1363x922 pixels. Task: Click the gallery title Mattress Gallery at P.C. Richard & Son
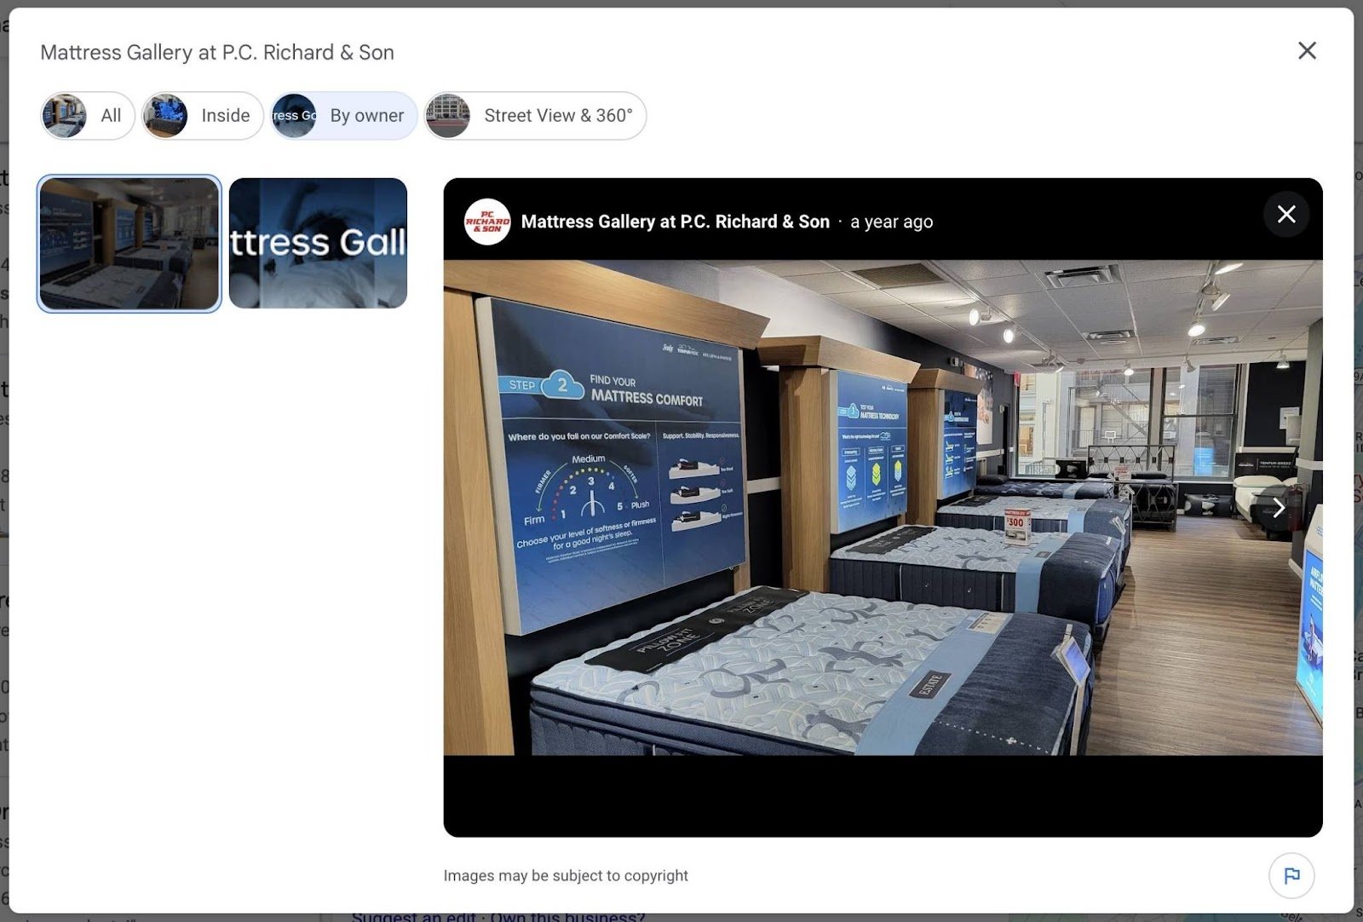coord(217,52)
